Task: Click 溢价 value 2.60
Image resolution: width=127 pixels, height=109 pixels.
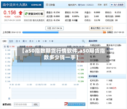Action: click(96, 16)
